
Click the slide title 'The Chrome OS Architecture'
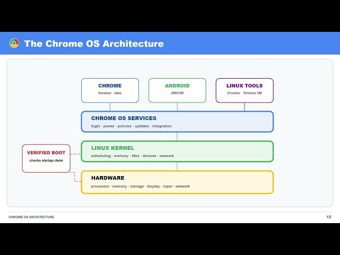pos(94,44)
